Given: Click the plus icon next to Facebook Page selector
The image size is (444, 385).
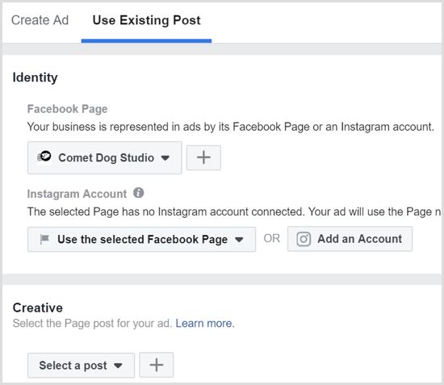Looking at the screenshot, I should click(203, 157).
